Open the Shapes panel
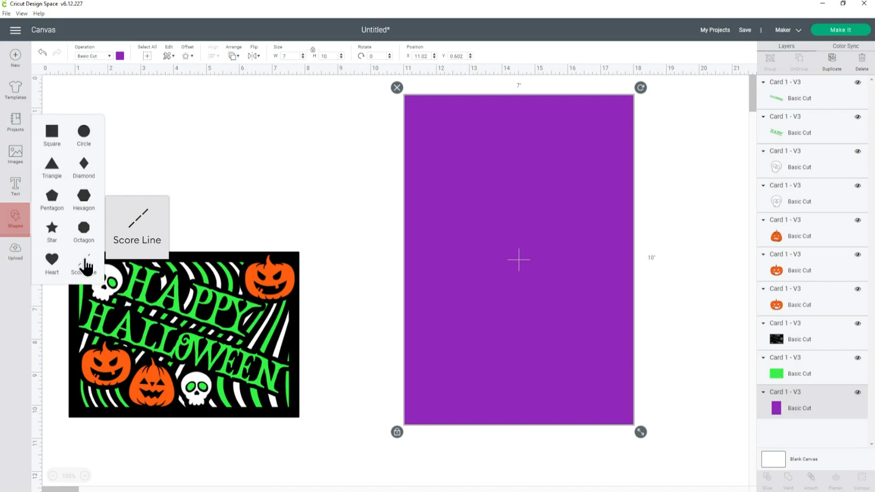 [x=15, y=219]
